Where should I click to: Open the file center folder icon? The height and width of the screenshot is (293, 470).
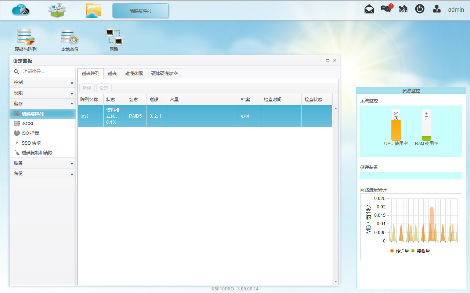coord(93,10)
